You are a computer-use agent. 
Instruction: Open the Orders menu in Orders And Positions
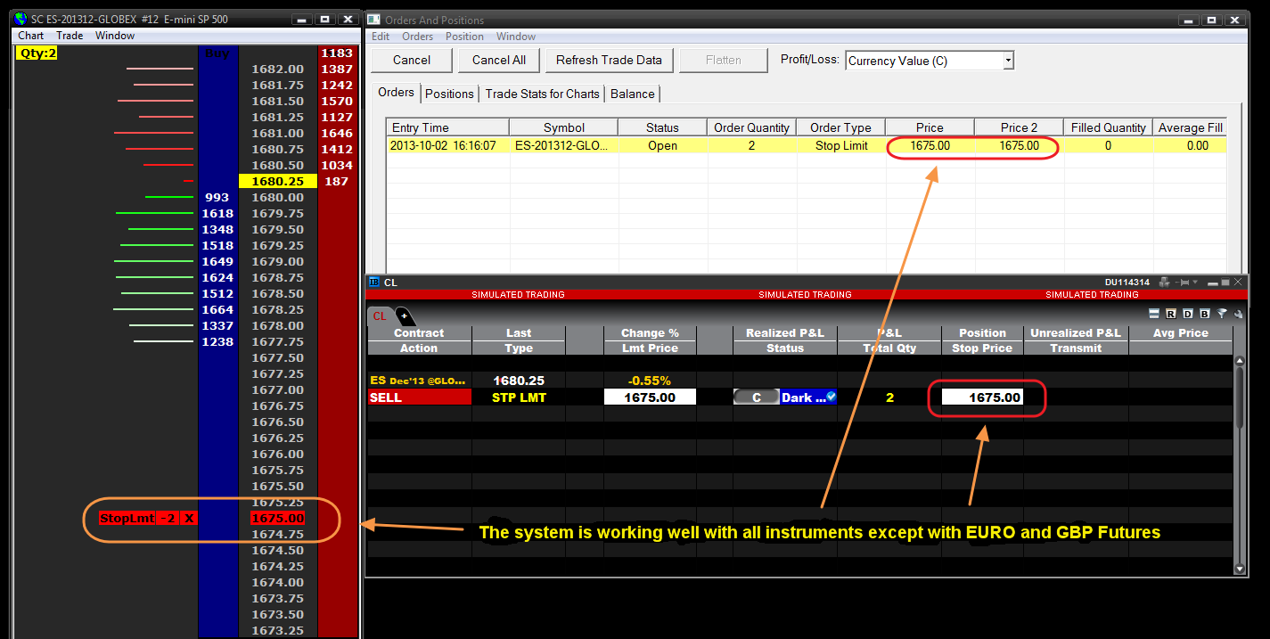coord(417,37)
